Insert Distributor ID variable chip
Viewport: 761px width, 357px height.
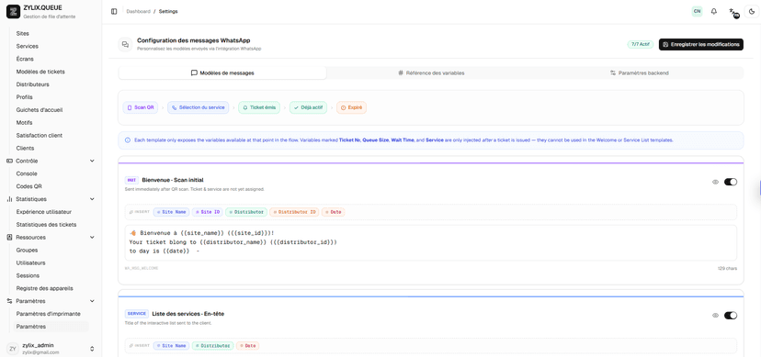pos(294,212)
